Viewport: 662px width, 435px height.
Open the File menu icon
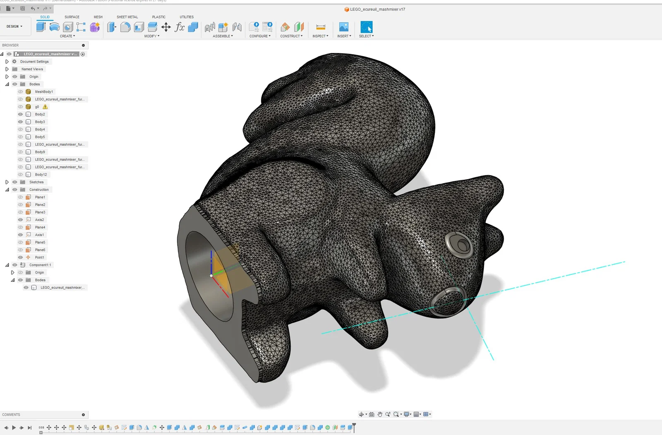(x=8, y=8)
